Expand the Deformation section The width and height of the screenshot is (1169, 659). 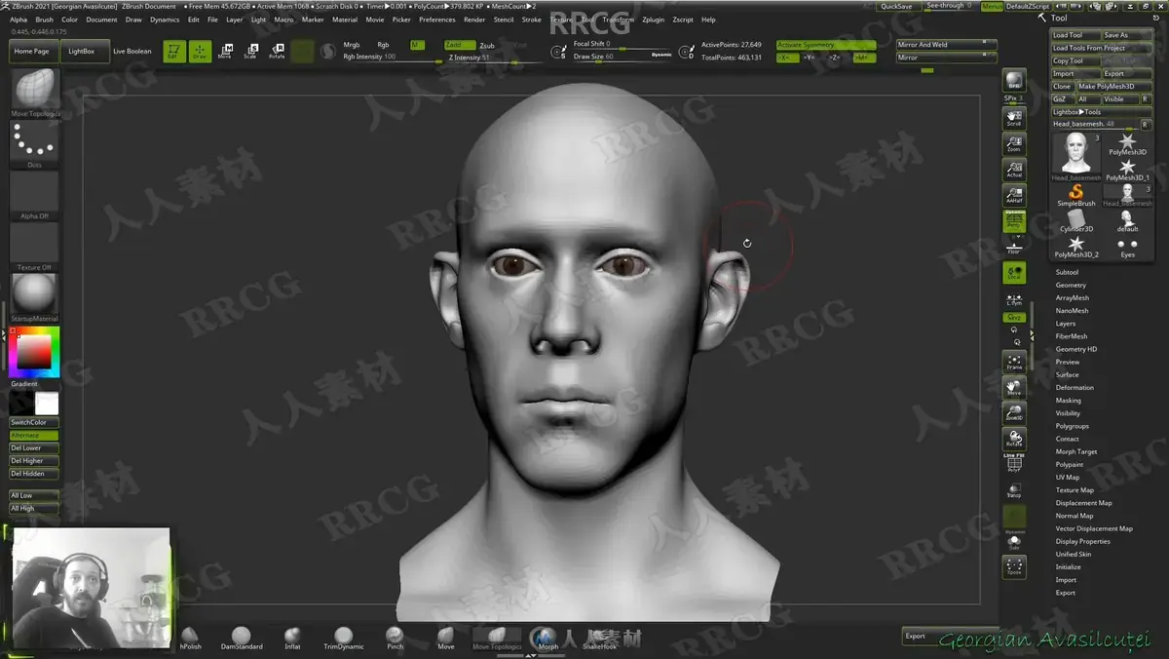coord(1075,387)
